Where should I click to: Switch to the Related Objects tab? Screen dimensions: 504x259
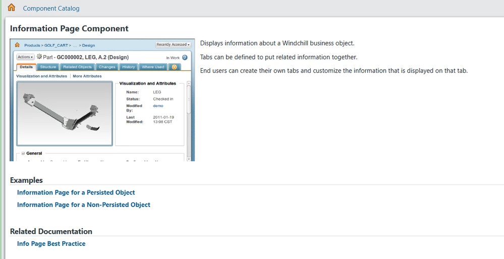point(78,67)
